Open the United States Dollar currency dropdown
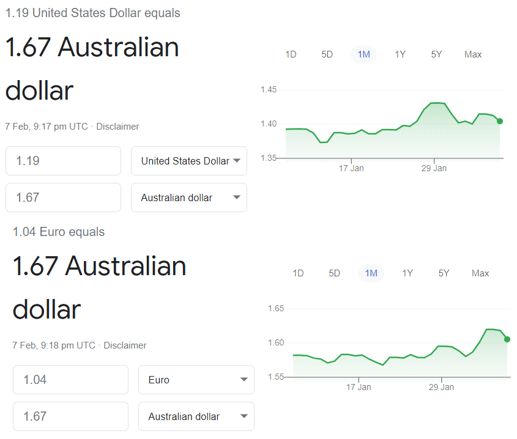 tap(189, 161)
